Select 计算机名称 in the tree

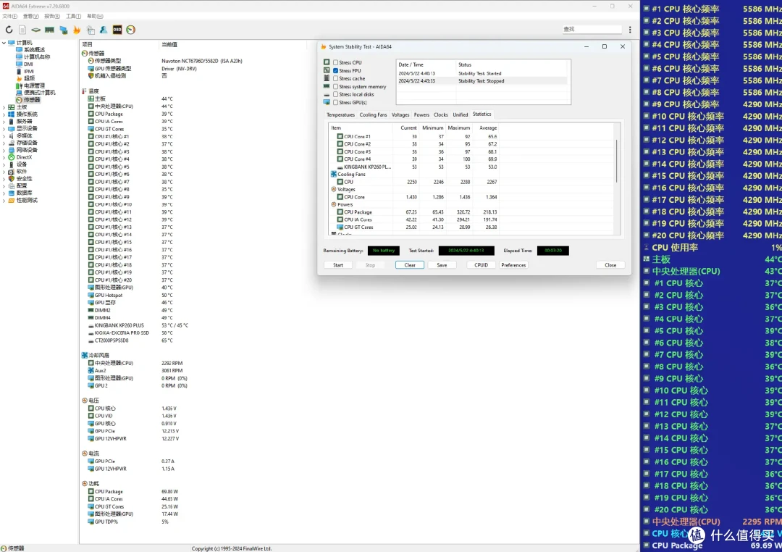(x=37, y=57)
